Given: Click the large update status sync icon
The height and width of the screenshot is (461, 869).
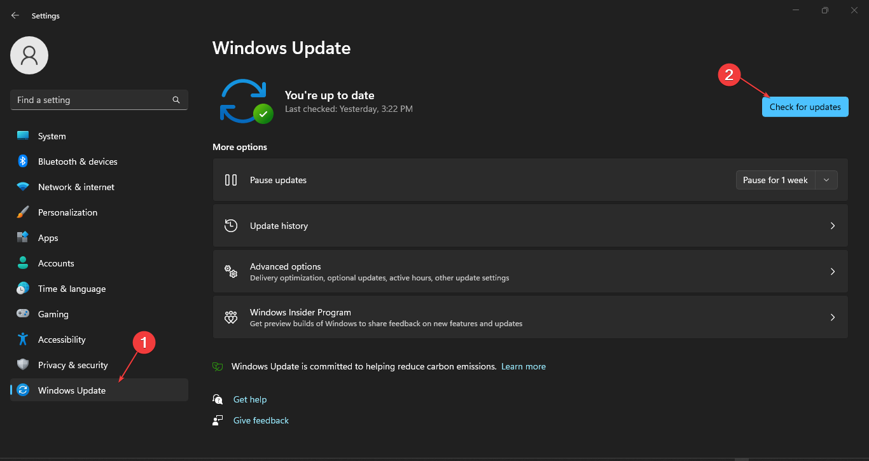Looking at the screenshot, I should pos(246,101).
